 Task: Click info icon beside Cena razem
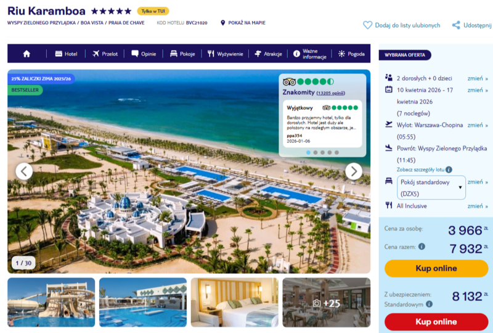(x=422, y=247)
